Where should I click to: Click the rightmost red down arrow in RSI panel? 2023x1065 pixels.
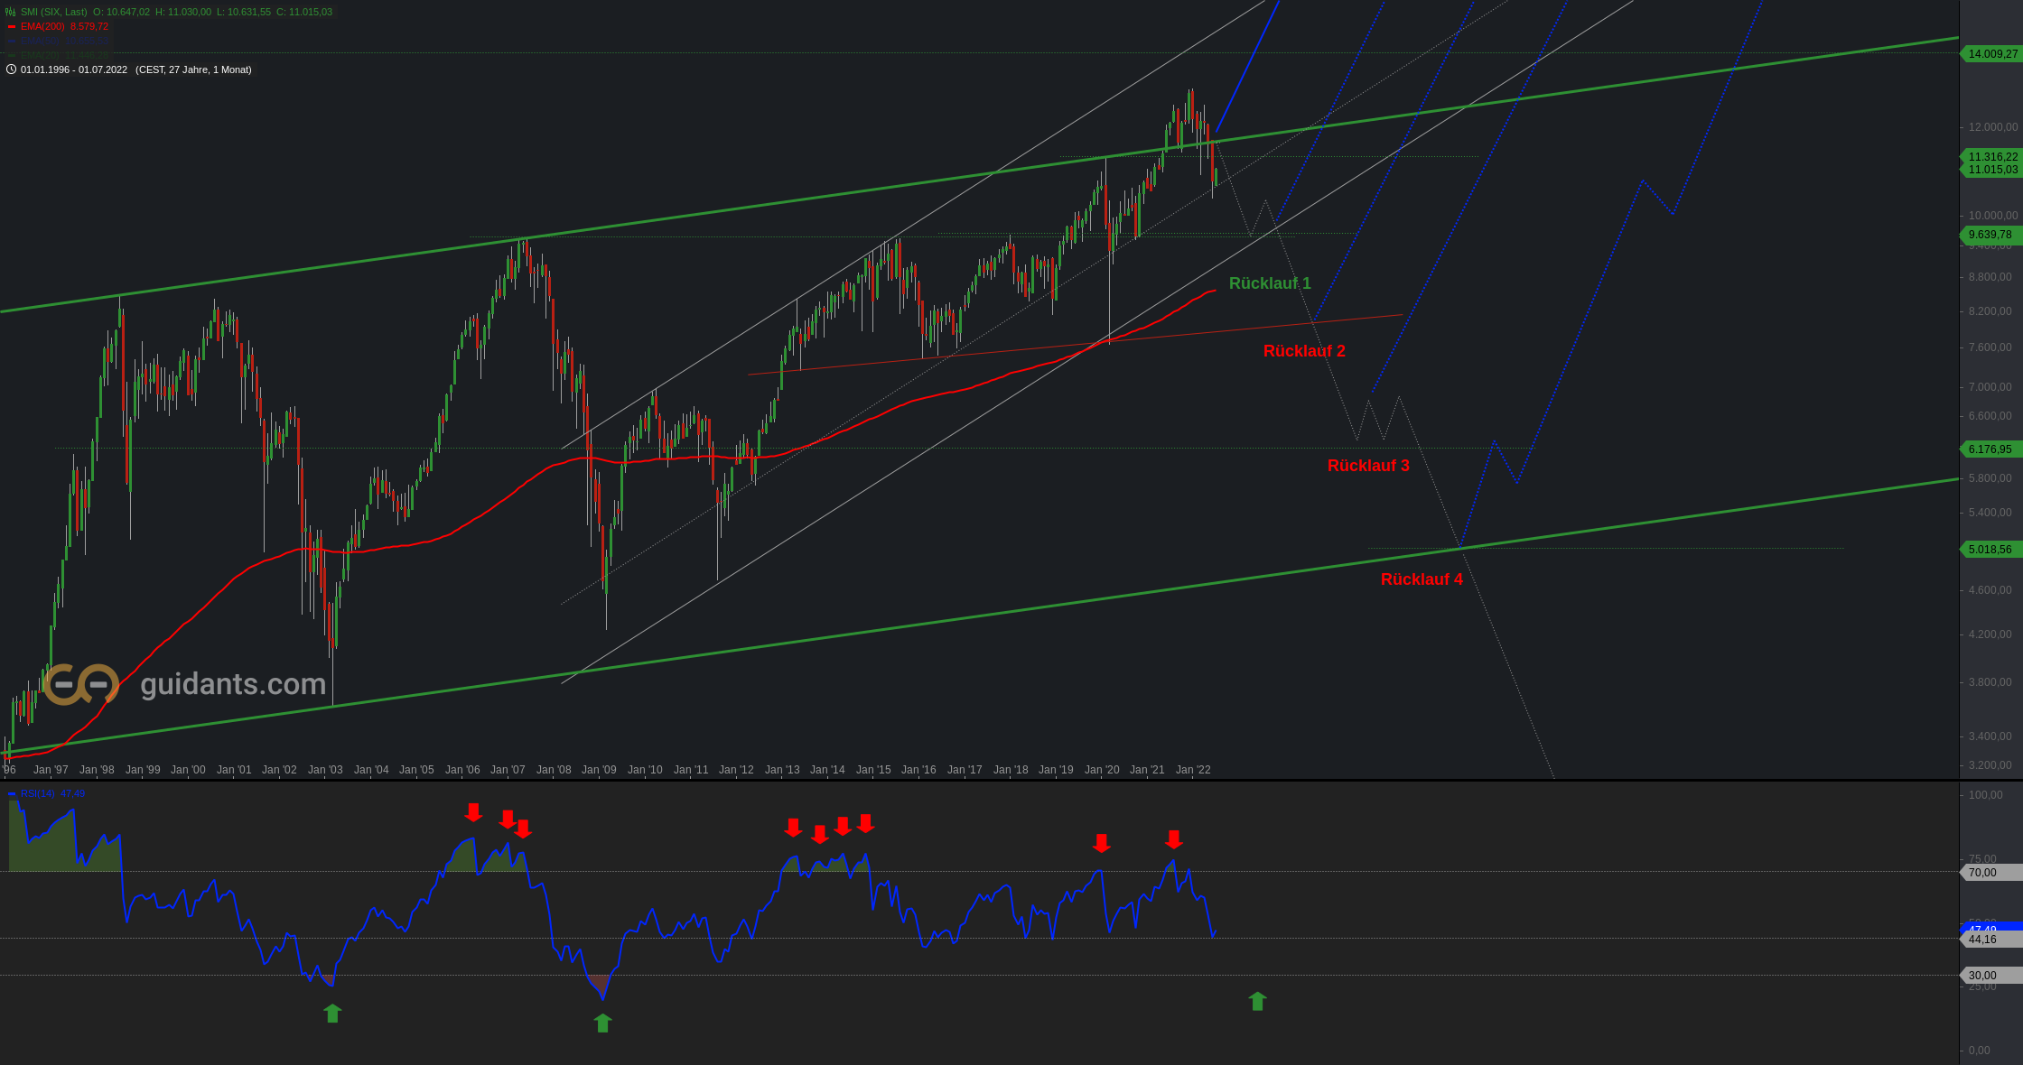1173,839
